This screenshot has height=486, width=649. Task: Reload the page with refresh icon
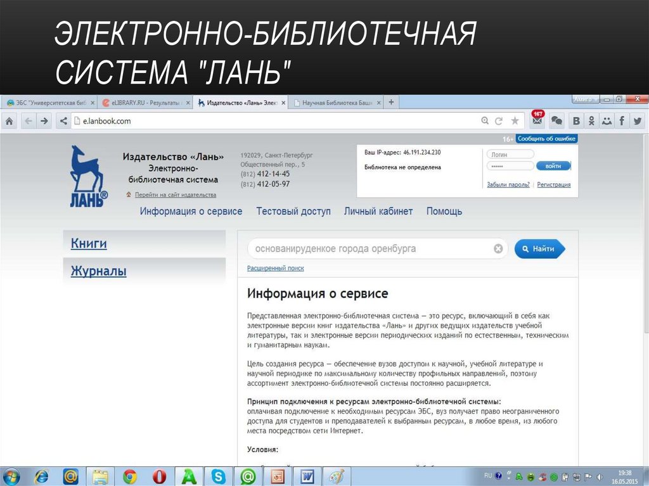click(x=499, y=121)
